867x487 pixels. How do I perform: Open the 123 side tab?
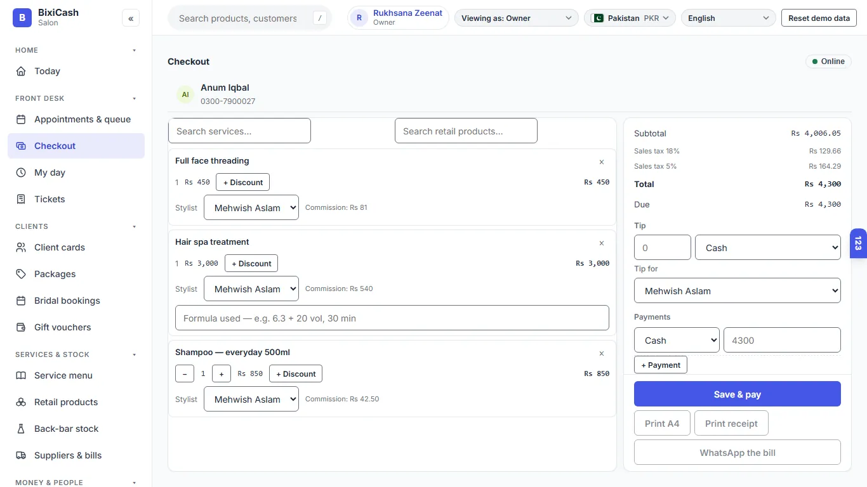pos(858,243)
